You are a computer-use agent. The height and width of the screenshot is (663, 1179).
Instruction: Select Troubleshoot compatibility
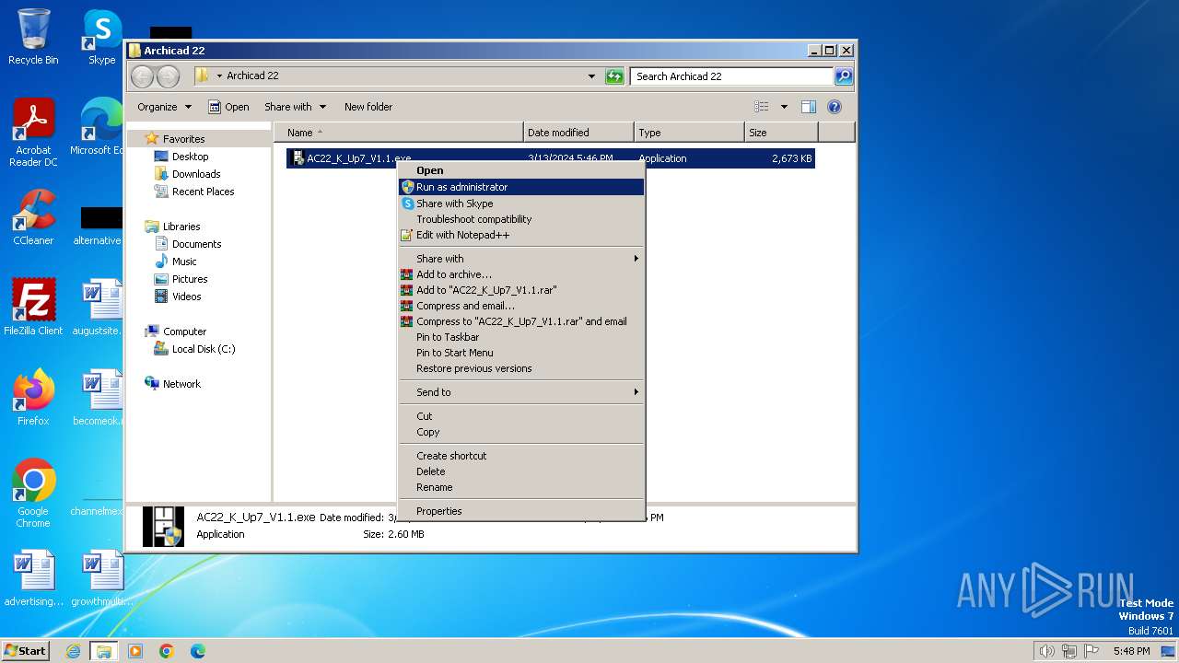point(520,219)
